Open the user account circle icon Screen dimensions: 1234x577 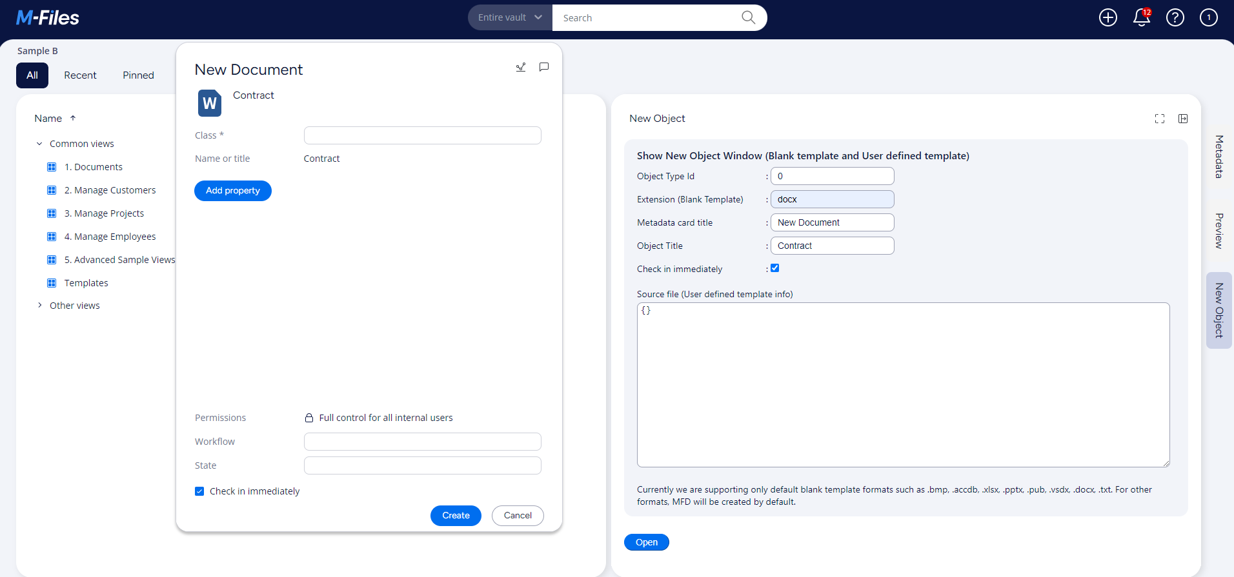(1209, 17)
